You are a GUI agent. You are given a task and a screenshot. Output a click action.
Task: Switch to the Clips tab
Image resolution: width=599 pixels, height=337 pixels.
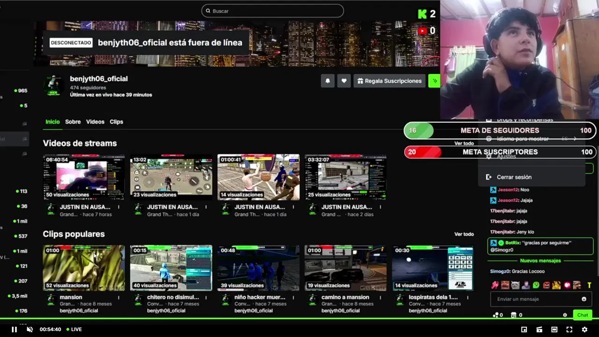[117, 122]
